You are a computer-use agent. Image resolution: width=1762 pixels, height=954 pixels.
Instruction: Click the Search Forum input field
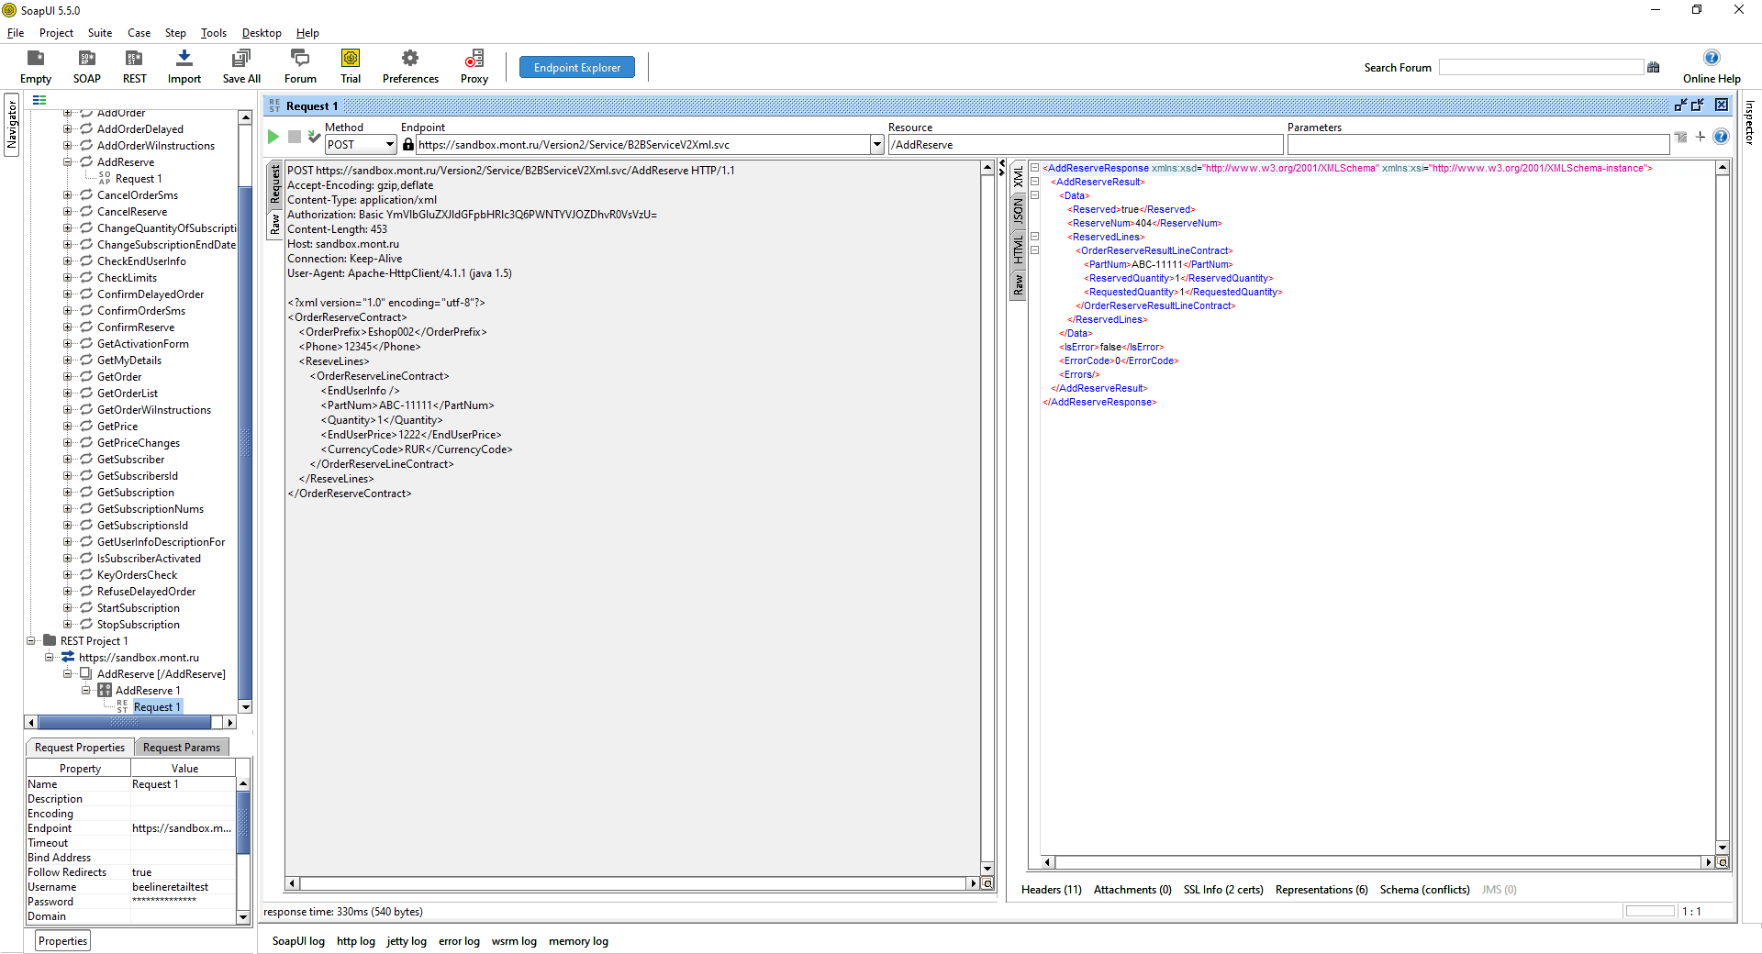pos(1541,68)
